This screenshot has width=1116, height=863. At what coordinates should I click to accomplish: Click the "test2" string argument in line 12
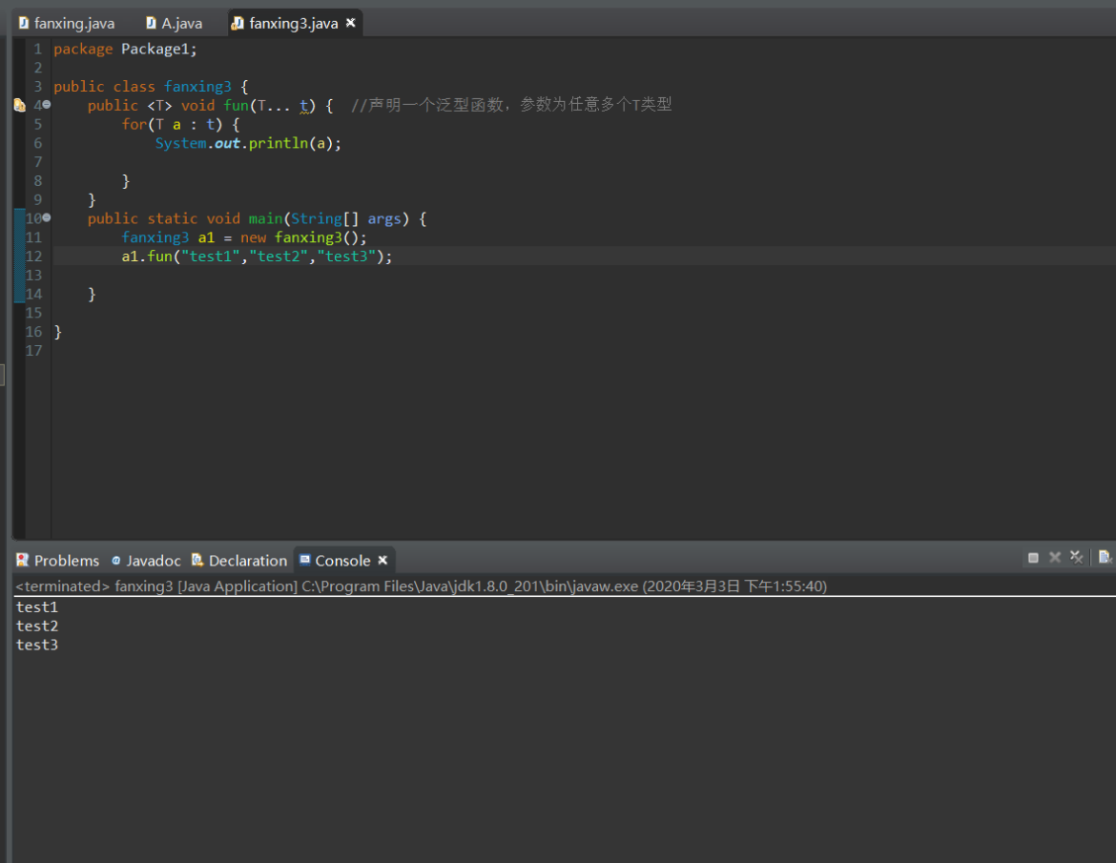tap(280, 257)
